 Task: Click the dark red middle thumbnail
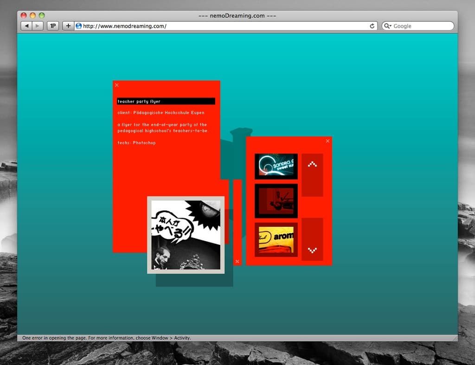pyautogui.click(x=276, y=201)
